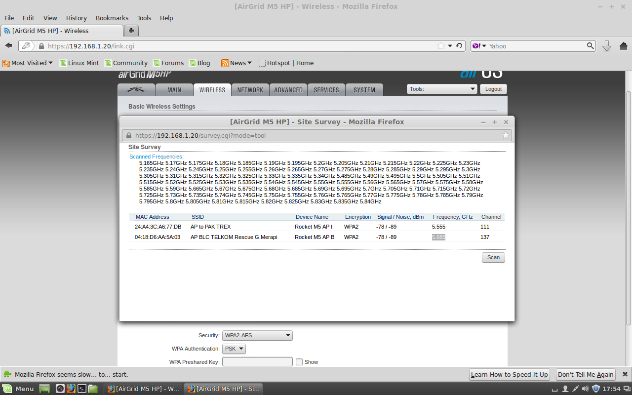Open Help menu
Screen dimensions: 632x395
point(166,18)
